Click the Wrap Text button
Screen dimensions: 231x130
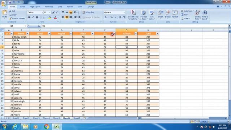(88, 12)
